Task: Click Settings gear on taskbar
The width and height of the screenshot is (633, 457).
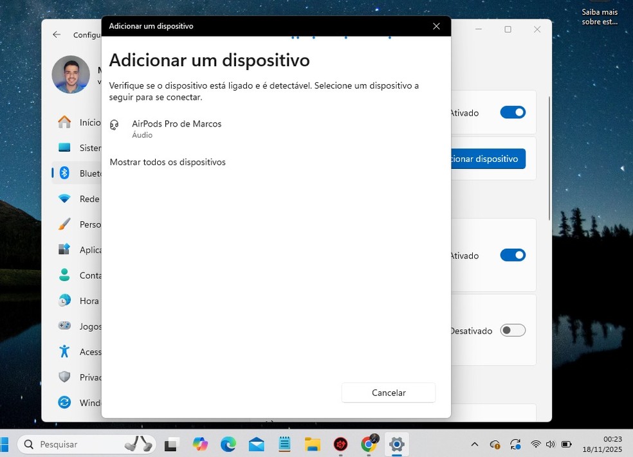Action: point(397,444)
